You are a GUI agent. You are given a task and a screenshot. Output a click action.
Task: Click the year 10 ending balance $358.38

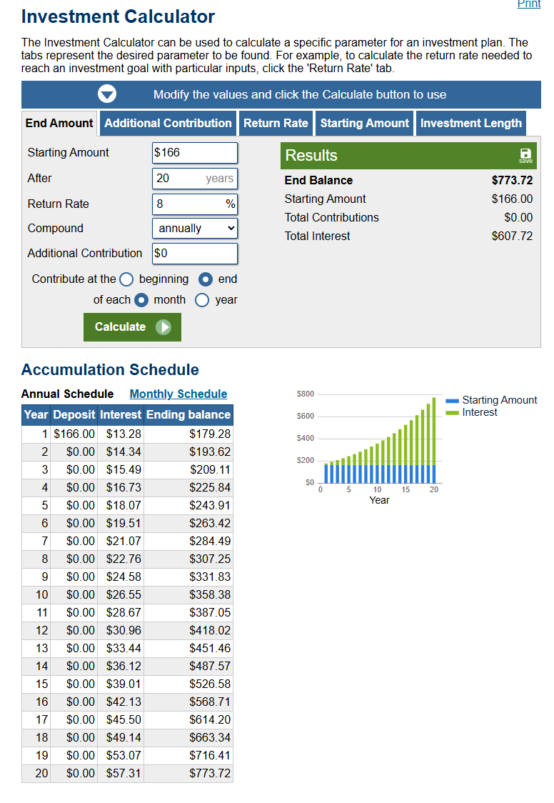(x=210, y=594)
